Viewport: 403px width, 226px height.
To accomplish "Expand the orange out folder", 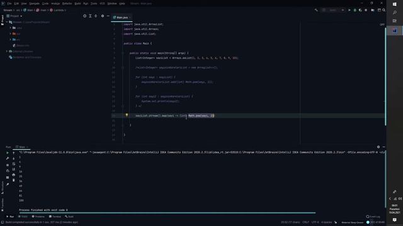I will click(x=11, y=33).
